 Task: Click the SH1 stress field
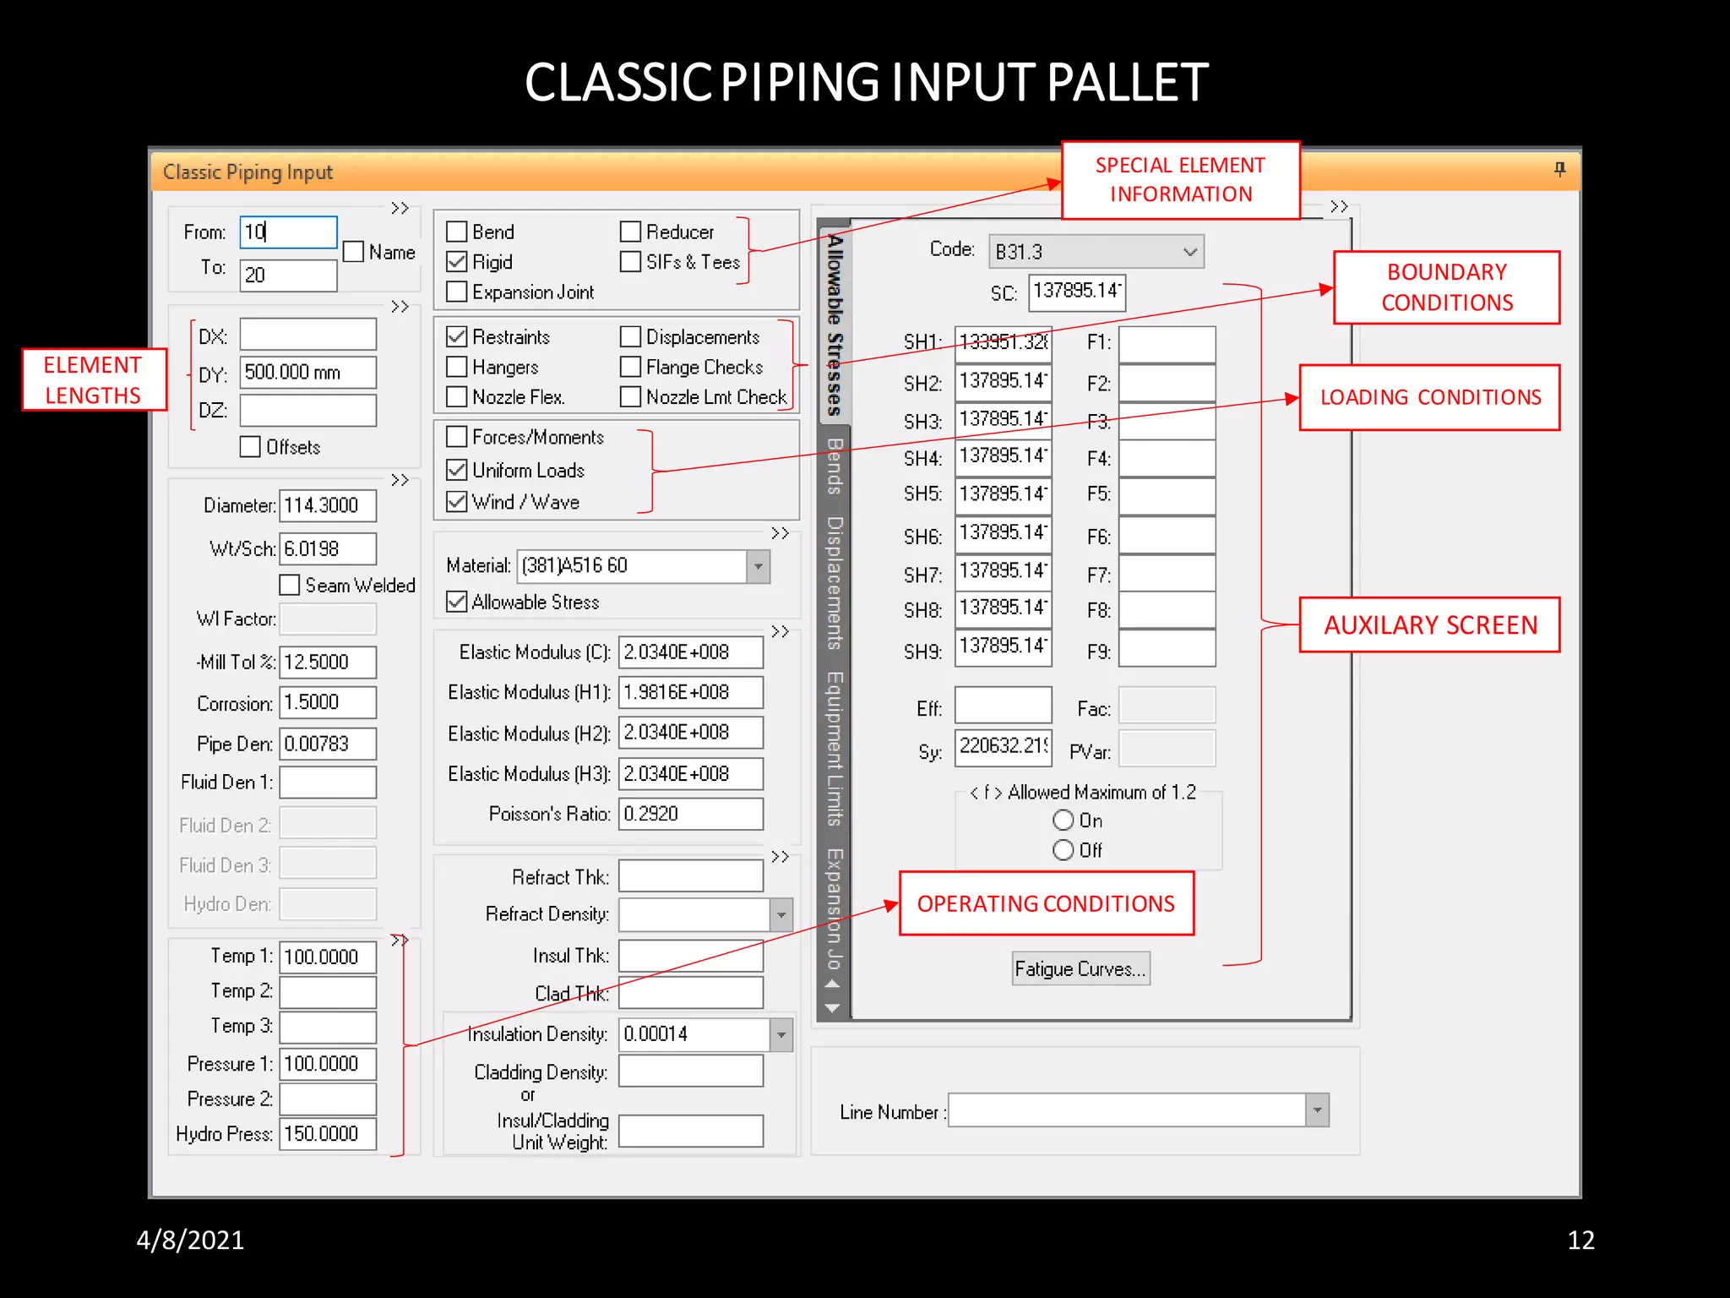pyautogui.click(x=1004, y=343)
